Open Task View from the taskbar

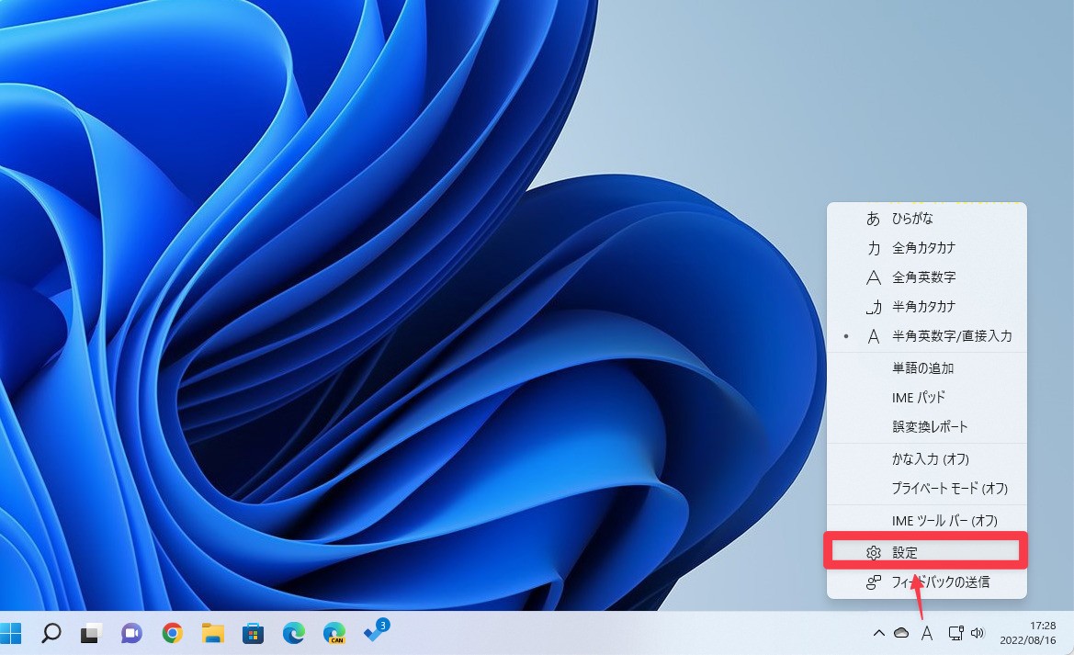tap(88, 633)
